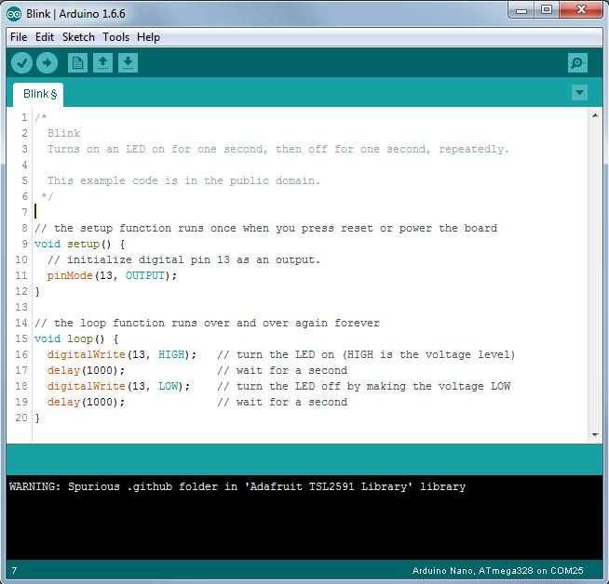This screenshot has height=584, width=609.
Task: Click '// turn the LED off' comment
Action: pos(364,386)
